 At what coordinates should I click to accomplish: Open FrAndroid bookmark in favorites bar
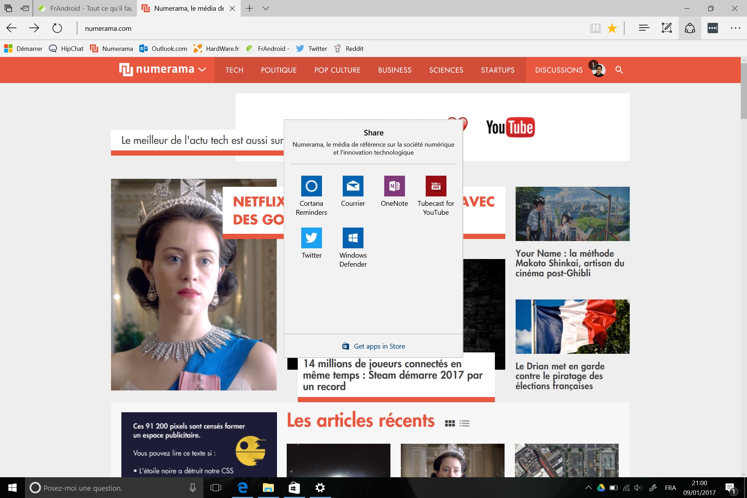[x=268, y=48]
